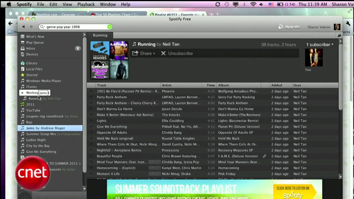Viewport: 354px width, 199px height.
Task: Open the File menu
Action: pos(41,4)
